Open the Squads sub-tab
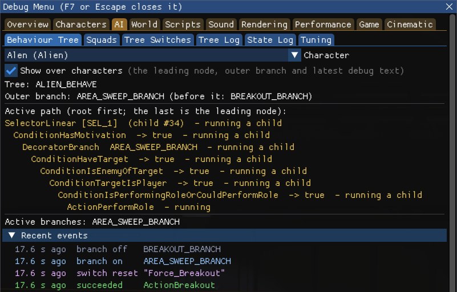 102,40
